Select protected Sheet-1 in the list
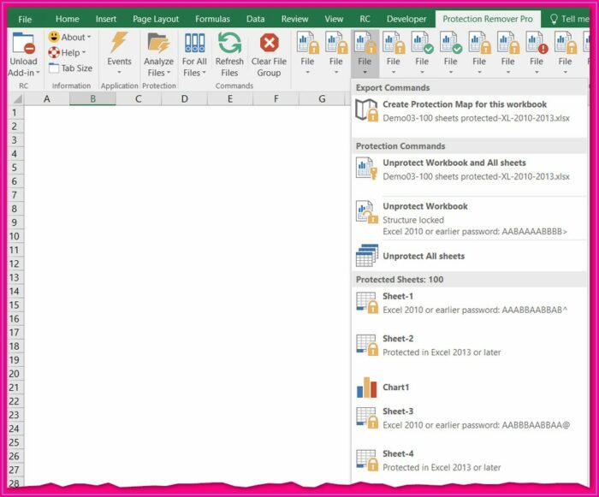Viewport: 599px width, 497px height. point(469,303)
